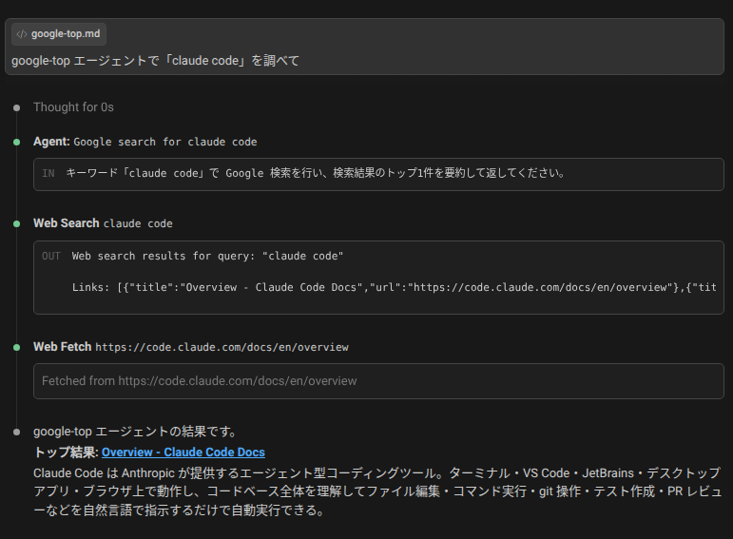Open the google-top.md file chip
The width and height of the screenshot is (733, 539).
click(x=59, y=34)
